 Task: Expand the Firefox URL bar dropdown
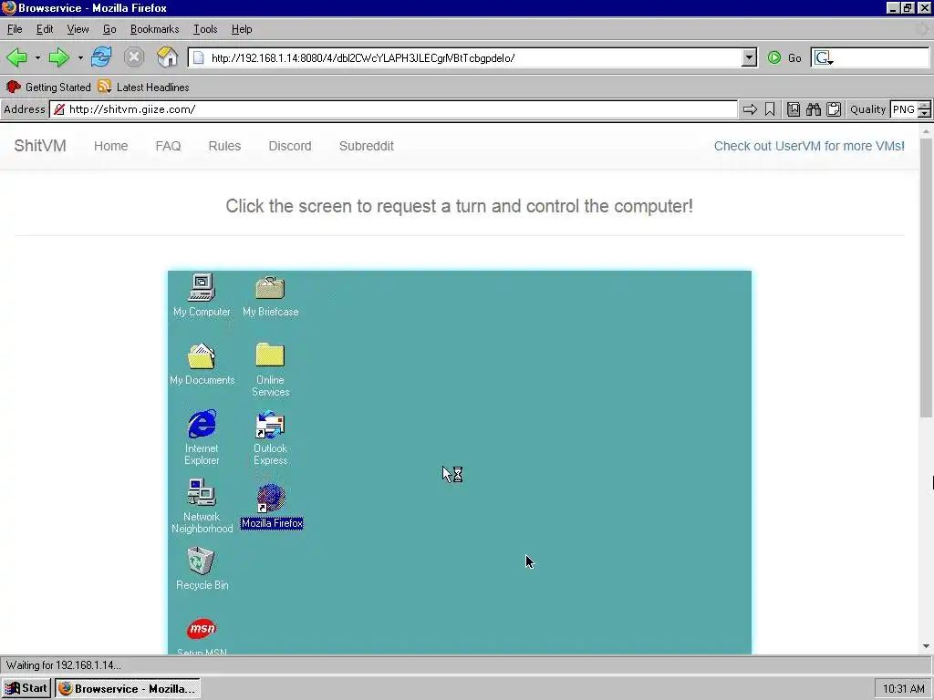pos(750,57)
